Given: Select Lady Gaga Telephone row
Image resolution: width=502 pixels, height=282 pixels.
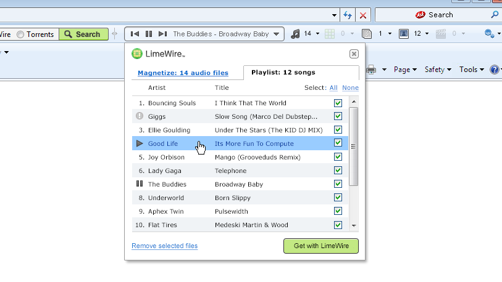Looking at the screenshot, I should click(240, 171).
